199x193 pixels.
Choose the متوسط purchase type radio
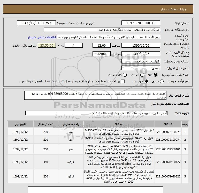tap(147, 81)
